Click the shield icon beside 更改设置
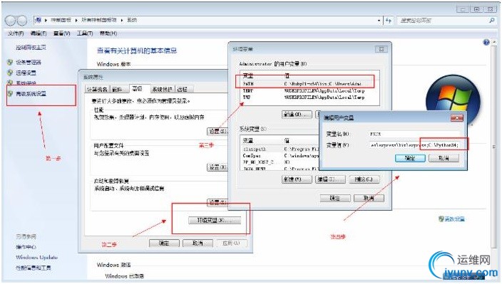 [441, 219]
